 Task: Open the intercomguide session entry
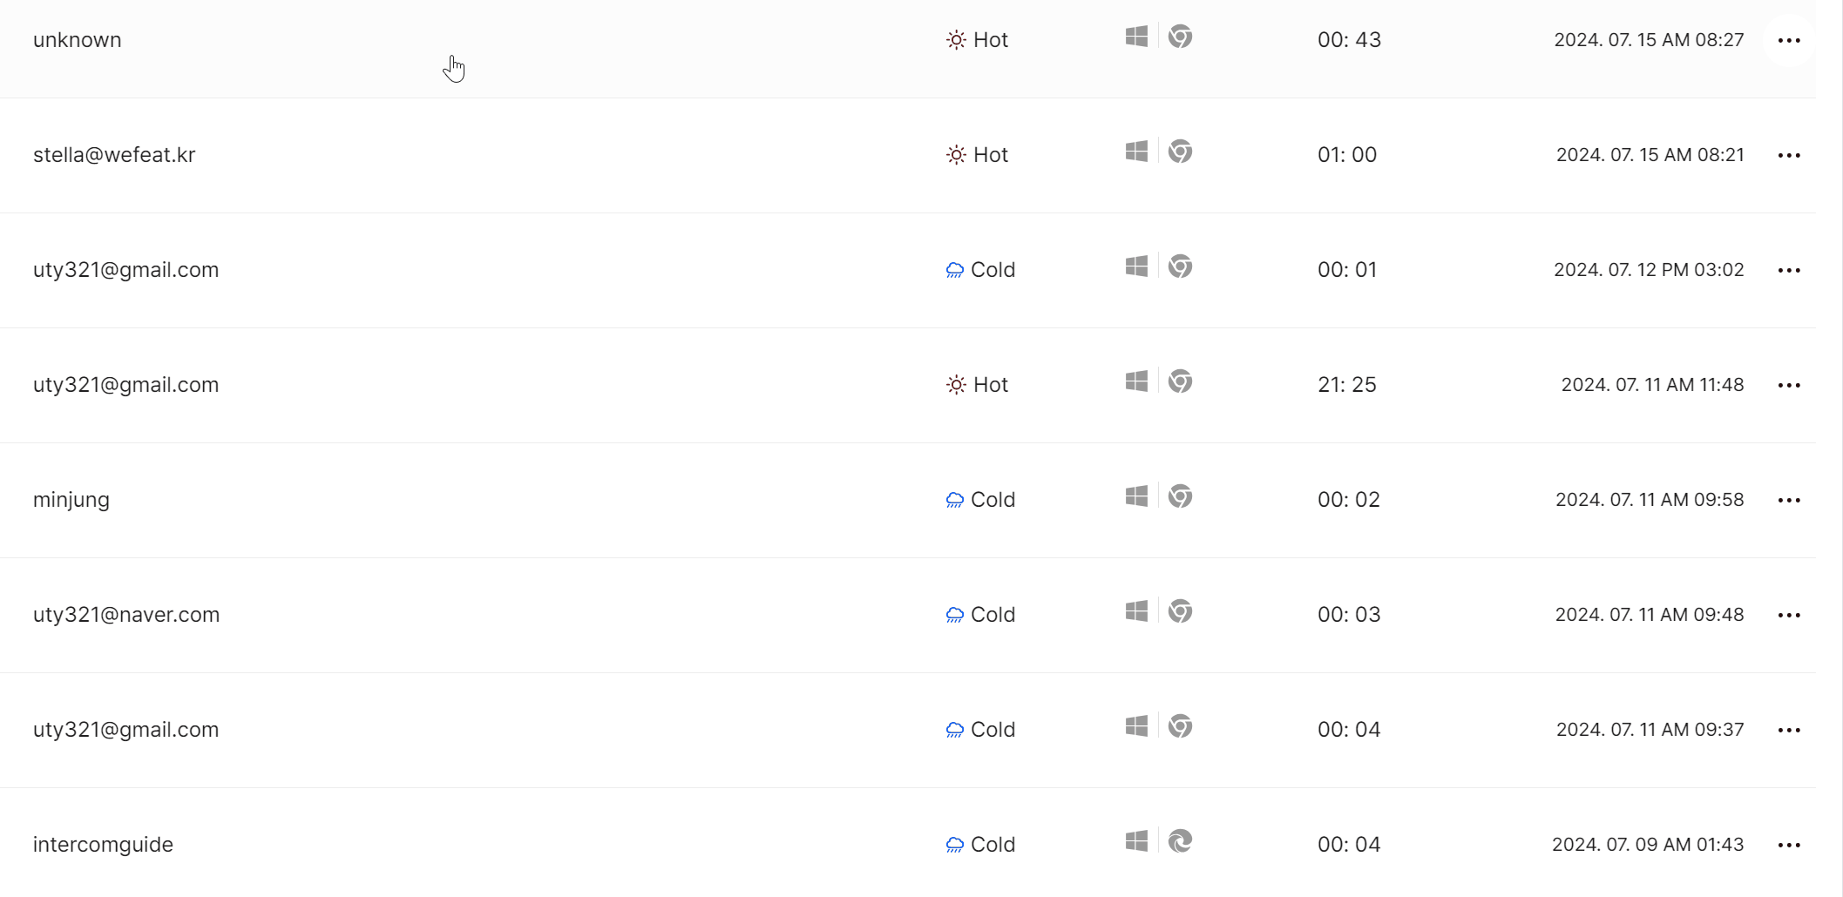click(103, 845)
